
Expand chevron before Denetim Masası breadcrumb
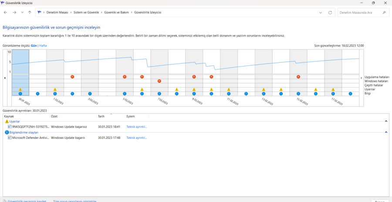[44, 13]
